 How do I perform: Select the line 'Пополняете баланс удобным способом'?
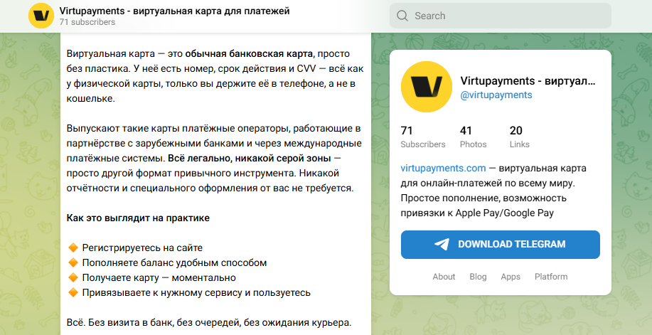click(x=174, y=263)
